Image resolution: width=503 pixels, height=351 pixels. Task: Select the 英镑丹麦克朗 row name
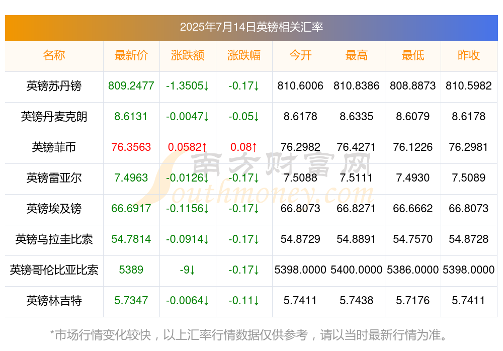tap(54, 117)
